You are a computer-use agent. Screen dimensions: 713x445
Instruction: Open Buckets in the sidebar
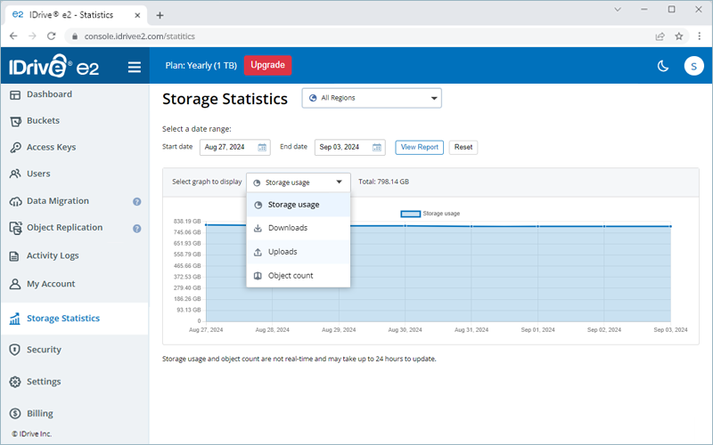click(x=43, y=121)
